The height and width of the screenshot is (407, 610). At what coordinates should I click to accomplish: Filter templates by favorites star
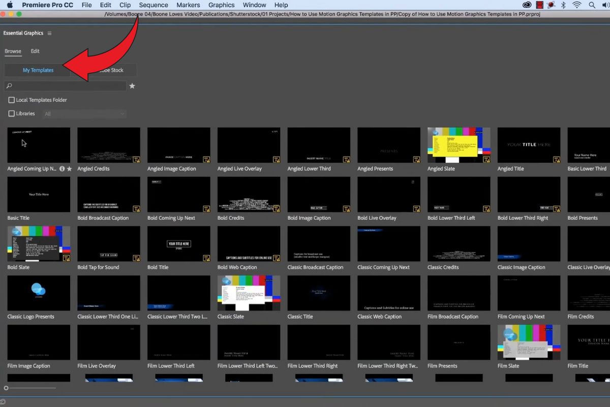[x=132, y=86]
